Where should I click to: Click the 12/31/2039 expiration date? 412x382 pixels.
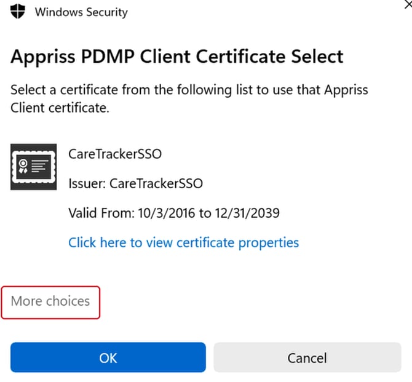click(247, 213)
